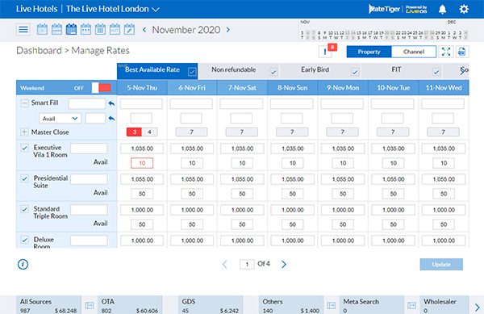Go to previous month before November 2020
The width and height of the screenshot is (484, 314).
[144, 30]
